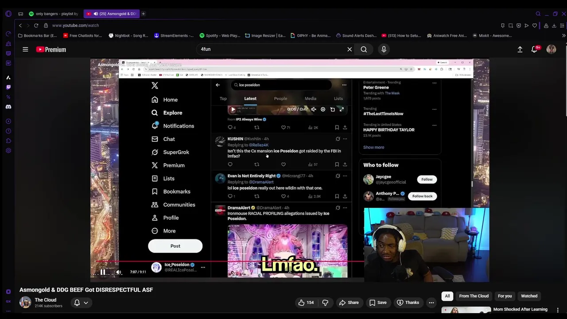Select the For you filter chip
The height and width of the screenshot is (319, 567).
[x=505, y=296]
